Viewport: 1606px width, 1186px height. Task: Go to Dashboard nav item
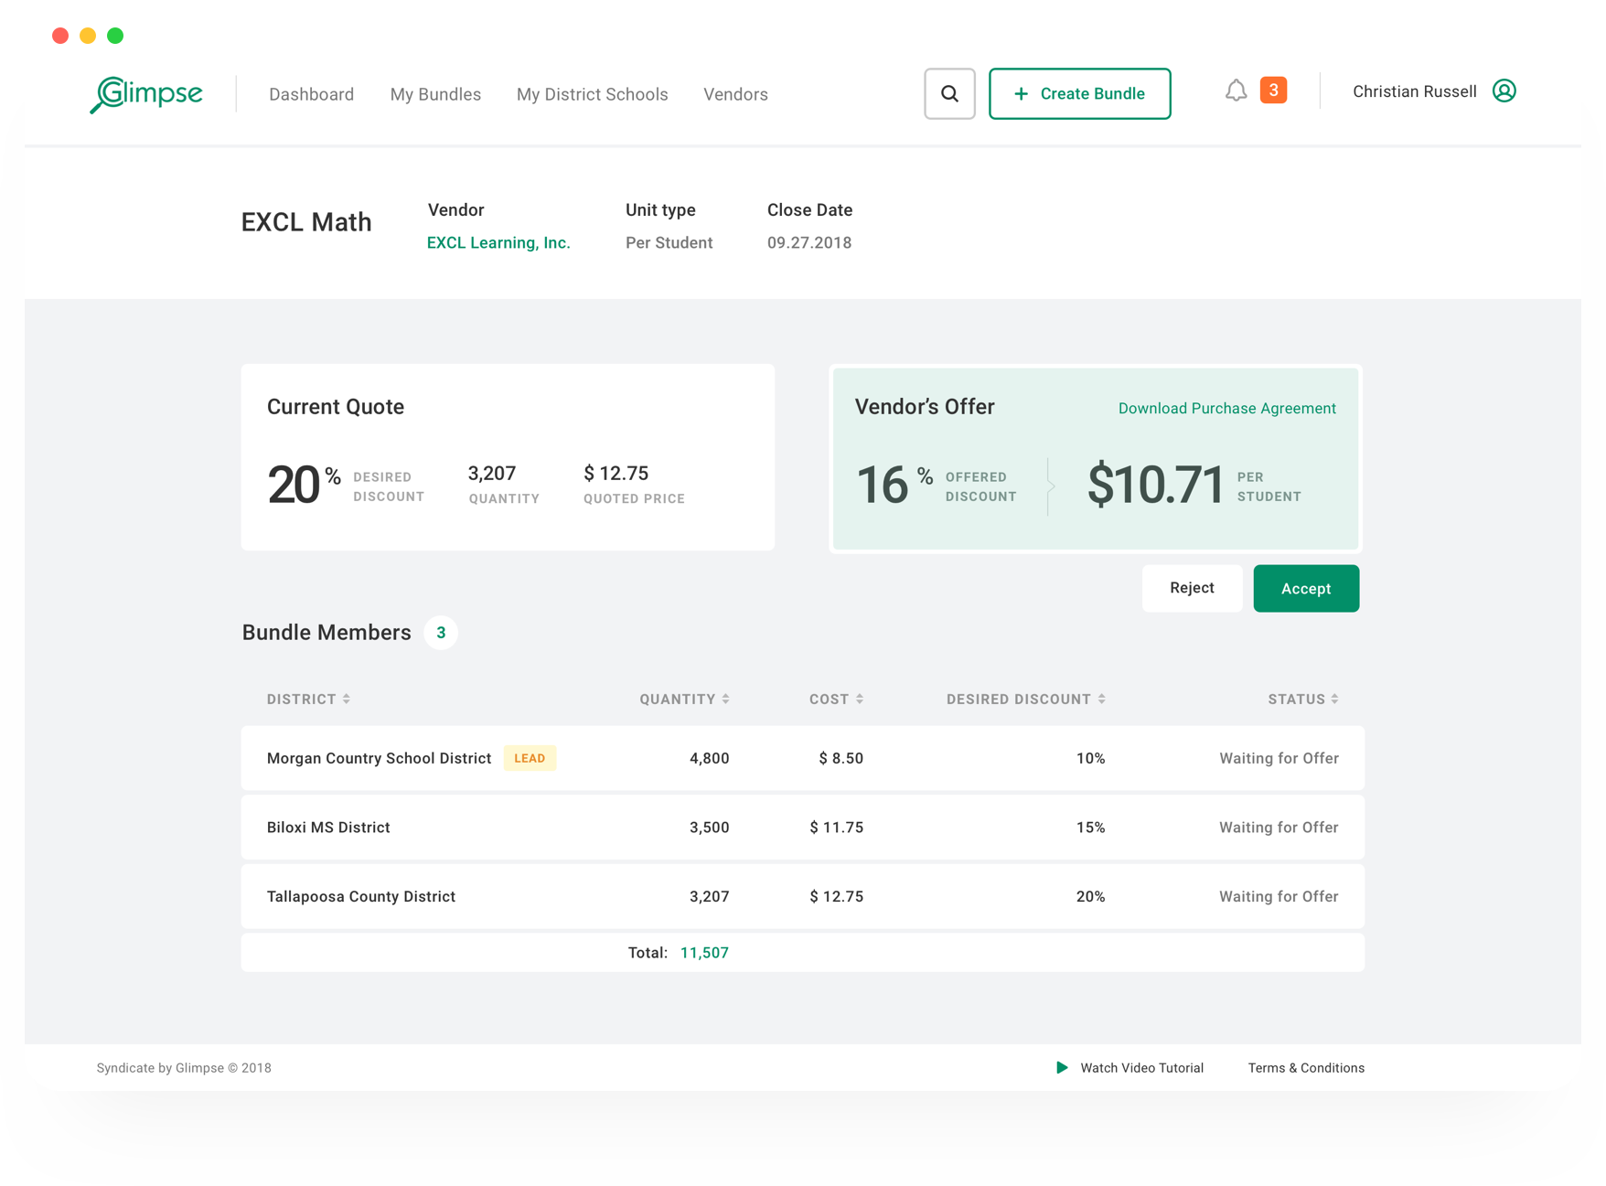tap(311, 94)
